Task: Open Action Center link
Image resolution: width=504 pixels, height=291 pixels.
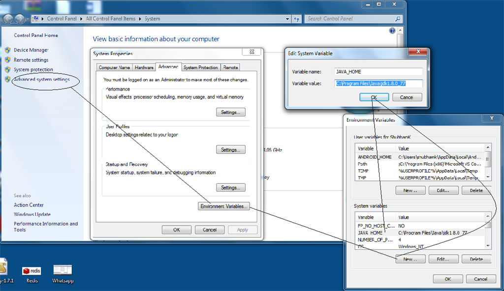Action: (x=29, y=205)
